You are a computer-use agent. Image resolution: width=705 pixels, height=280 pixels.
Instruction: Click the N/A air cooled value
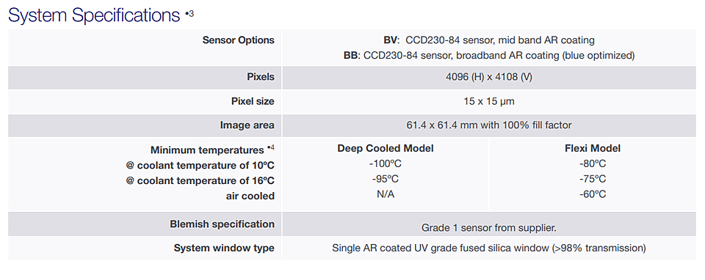[x=386, y=194]
